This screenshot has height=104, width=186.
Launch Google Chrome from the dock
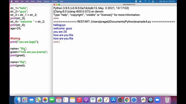(127, 100)
